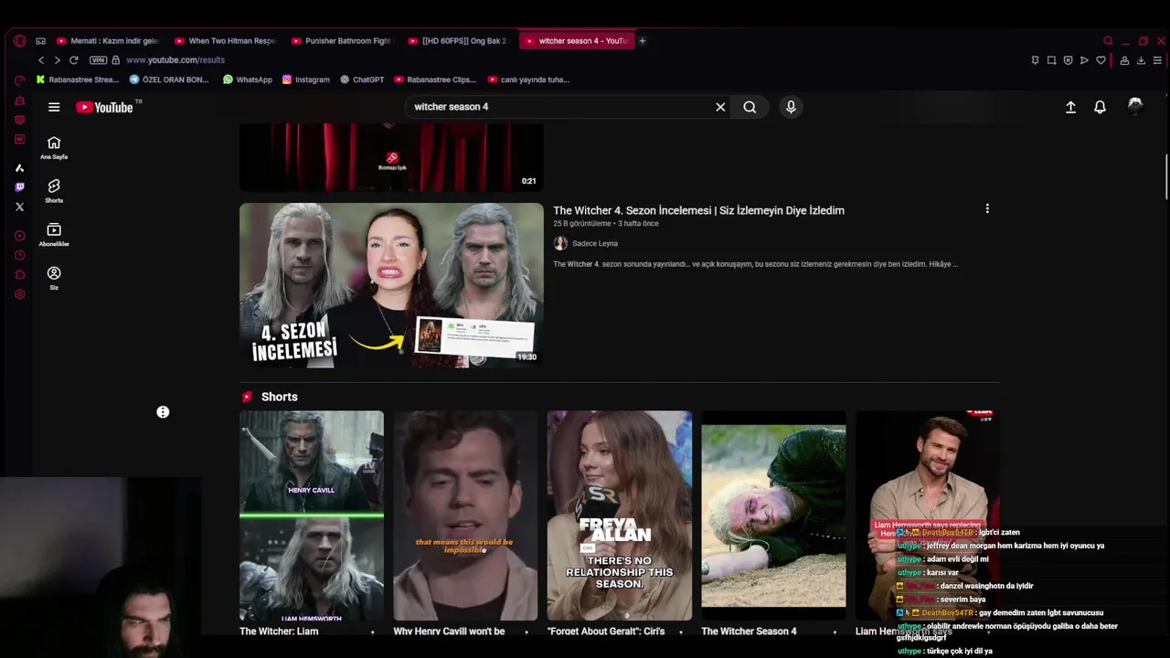Viewport: 1170px width, 658px height.
Task: Open Opera easy setup menu icon
Action: [1157, 60]
